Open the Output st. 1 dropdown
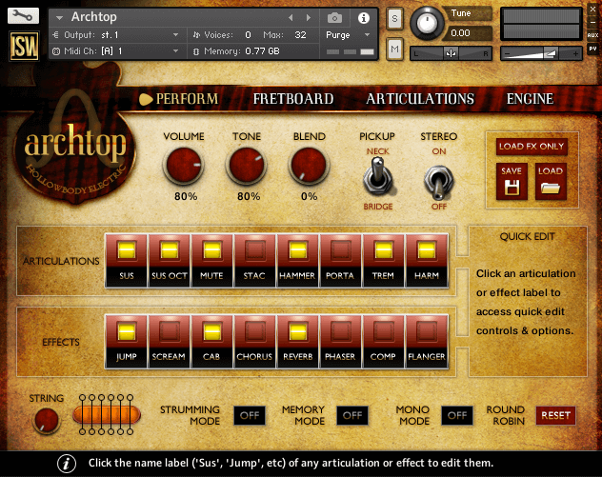The height and width of the screenshot is (477, 602). pyautogui.click(x=176, y=35)
